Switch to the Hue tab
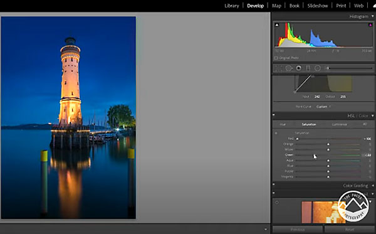This screenshot has width=376, height=234. [283, 124]
